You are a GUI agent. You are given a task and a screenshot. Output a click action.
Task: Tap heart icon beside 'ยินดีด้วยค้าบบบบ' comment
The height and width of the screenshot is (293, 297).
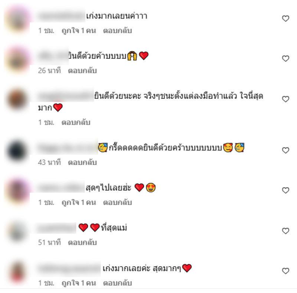[285, 58]
